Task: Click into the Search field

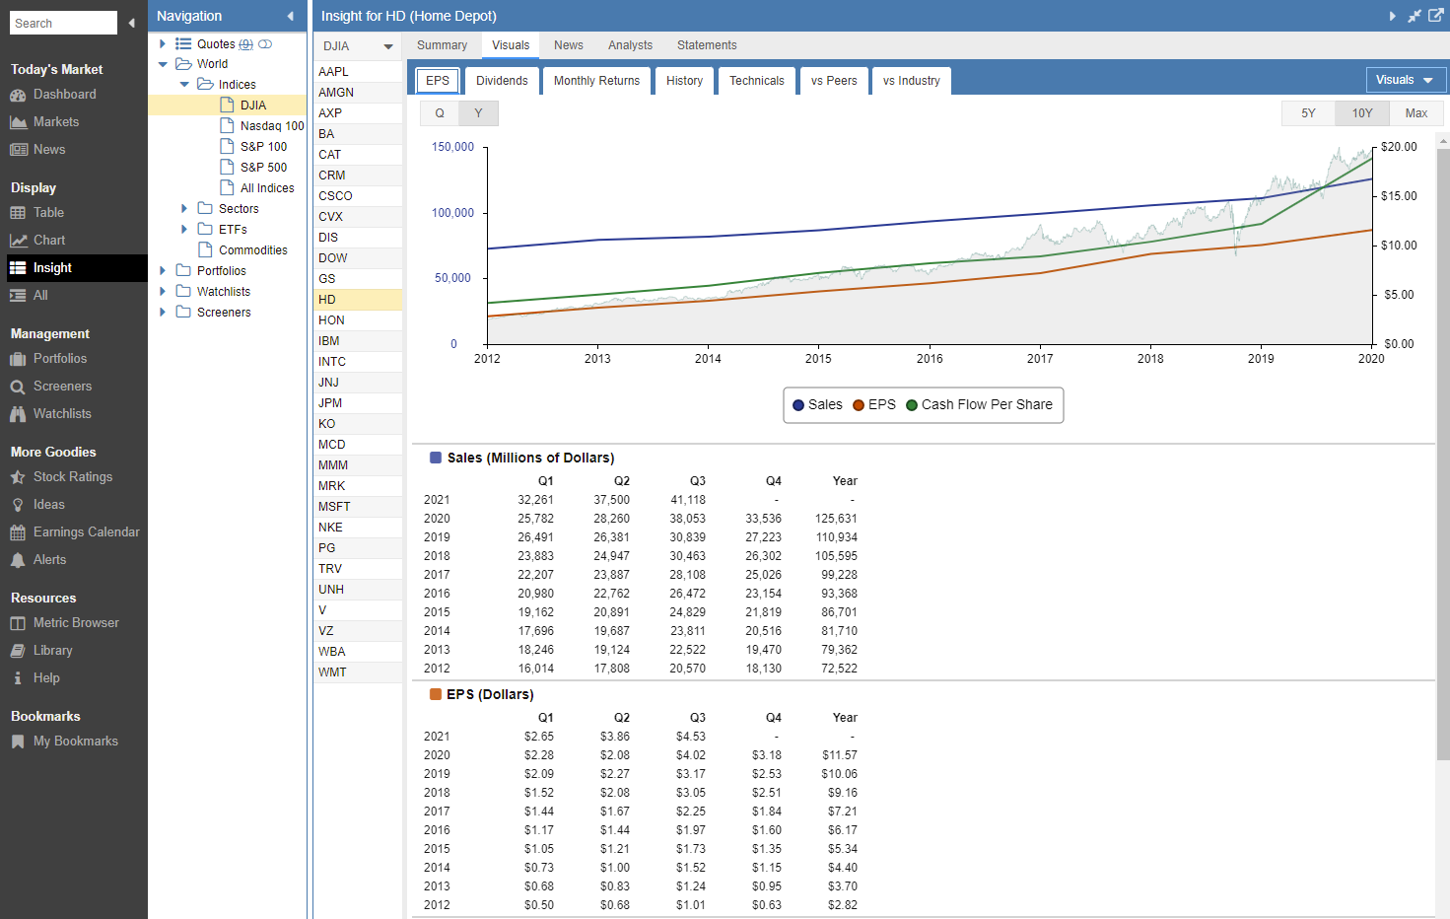Action: coord(63,23)
